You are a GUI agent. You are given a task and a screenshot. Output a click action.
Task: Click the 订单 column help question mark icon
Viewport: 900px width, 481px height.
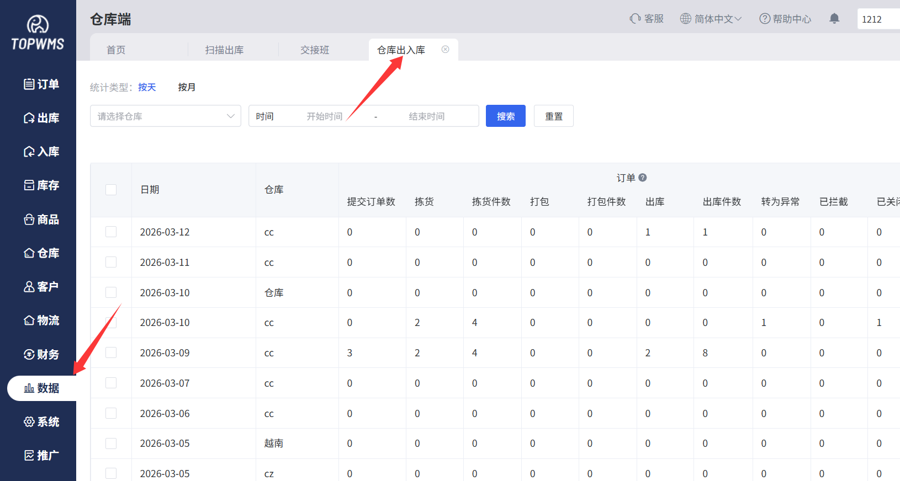642,178
